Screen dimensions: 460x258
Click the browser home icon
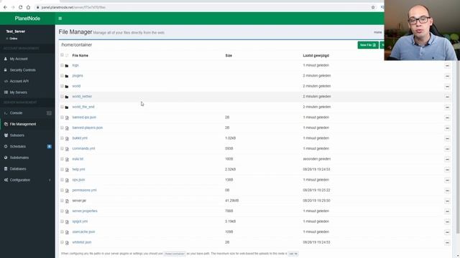[x=28, y=7]
